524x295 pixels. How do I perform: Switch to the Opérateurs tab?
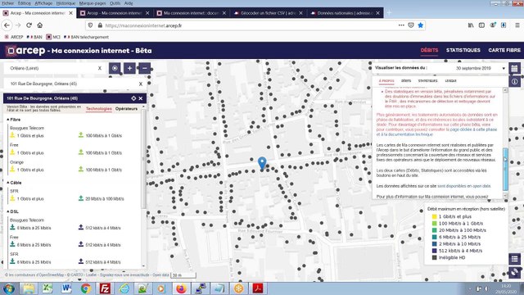click(126, 109)
